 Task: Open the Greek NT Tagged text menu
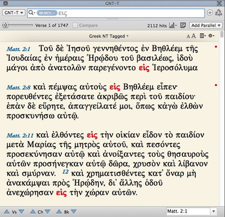(109, 36)
